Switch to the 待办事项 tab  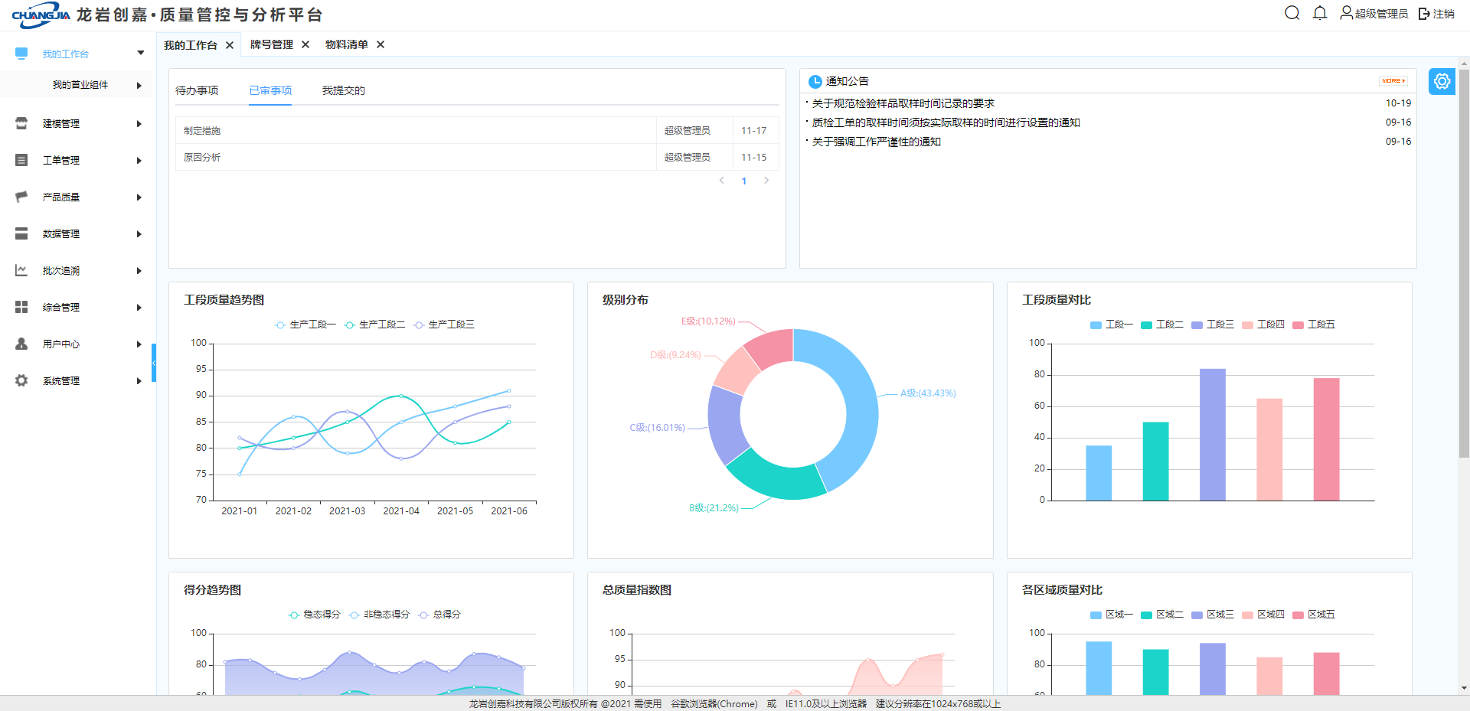(197, 90)
